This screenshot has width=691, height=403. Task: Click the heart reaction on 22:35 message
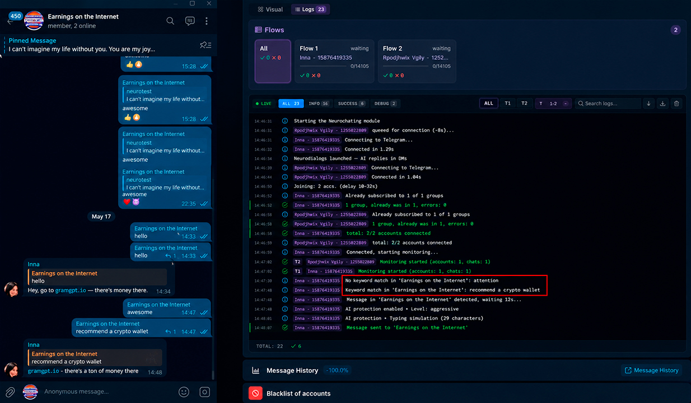127,202
